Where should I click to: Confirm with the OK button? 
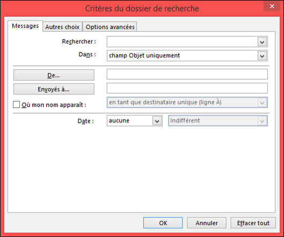(163, 223)
